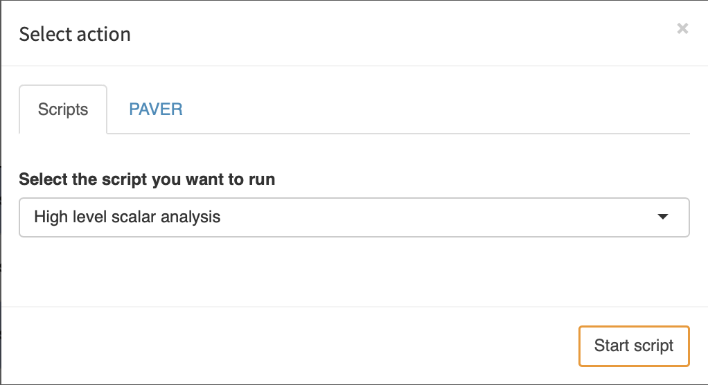Hit the close cross next to Select action
This screenshot has height=385, width=708.
coord(682,28)
